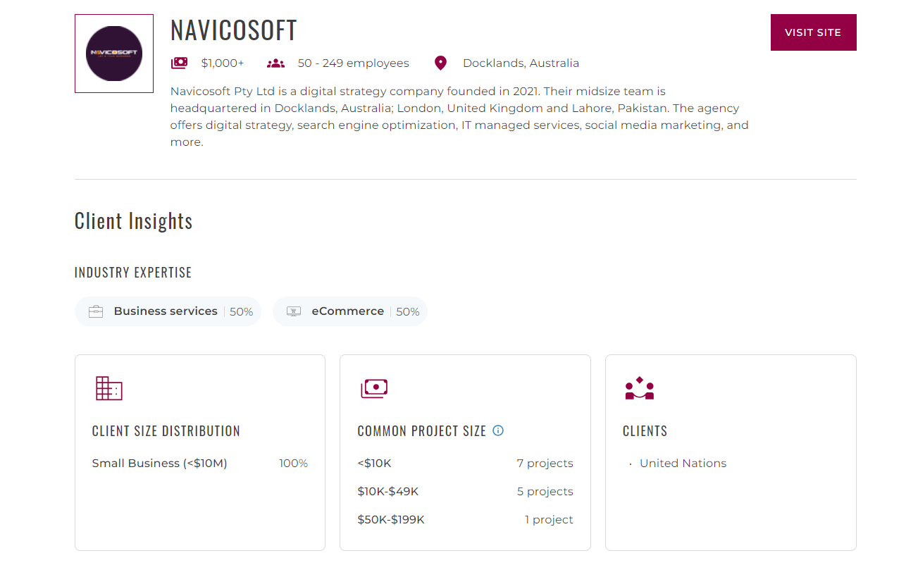Click the client size building icon
The height and width of the screenshot is (565, 918).
(108, 388)
